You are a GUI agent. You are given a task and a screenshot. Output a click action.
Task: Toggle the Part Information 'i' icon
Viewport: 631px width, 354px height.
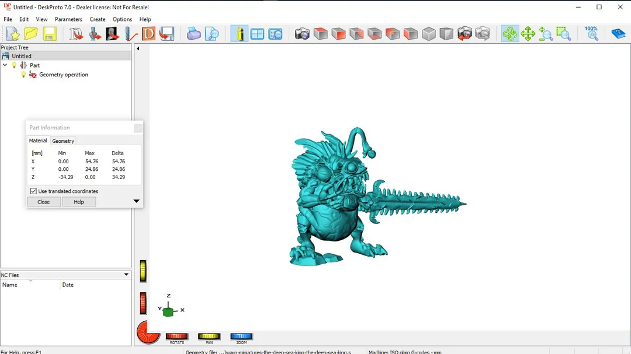(240, 34)
